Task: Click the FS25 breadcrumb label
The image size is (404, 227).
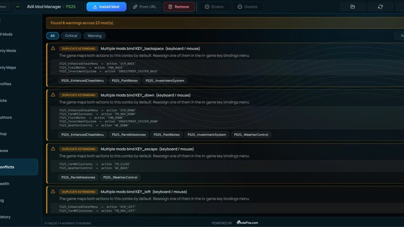Action: coord(71,7)
